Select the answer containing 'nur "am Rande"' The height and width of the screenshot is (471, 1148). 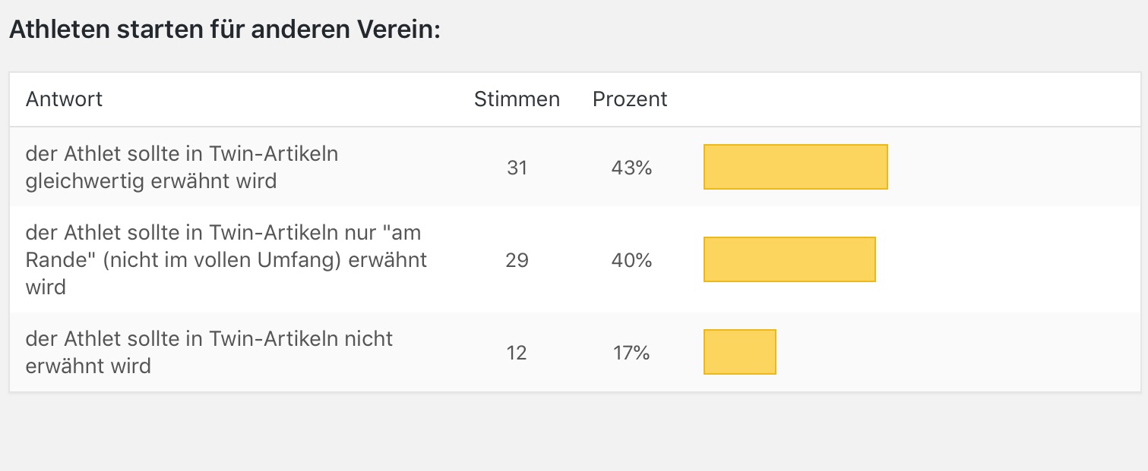(x=226, y=259)
